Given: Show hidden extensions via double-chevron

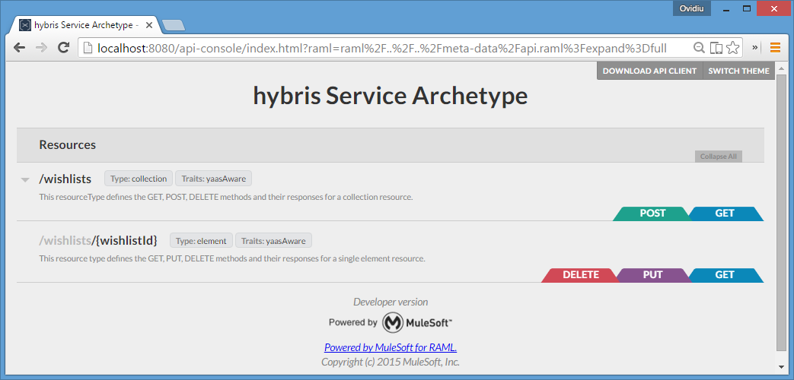Looking at the screenshot, I should 754,47.
